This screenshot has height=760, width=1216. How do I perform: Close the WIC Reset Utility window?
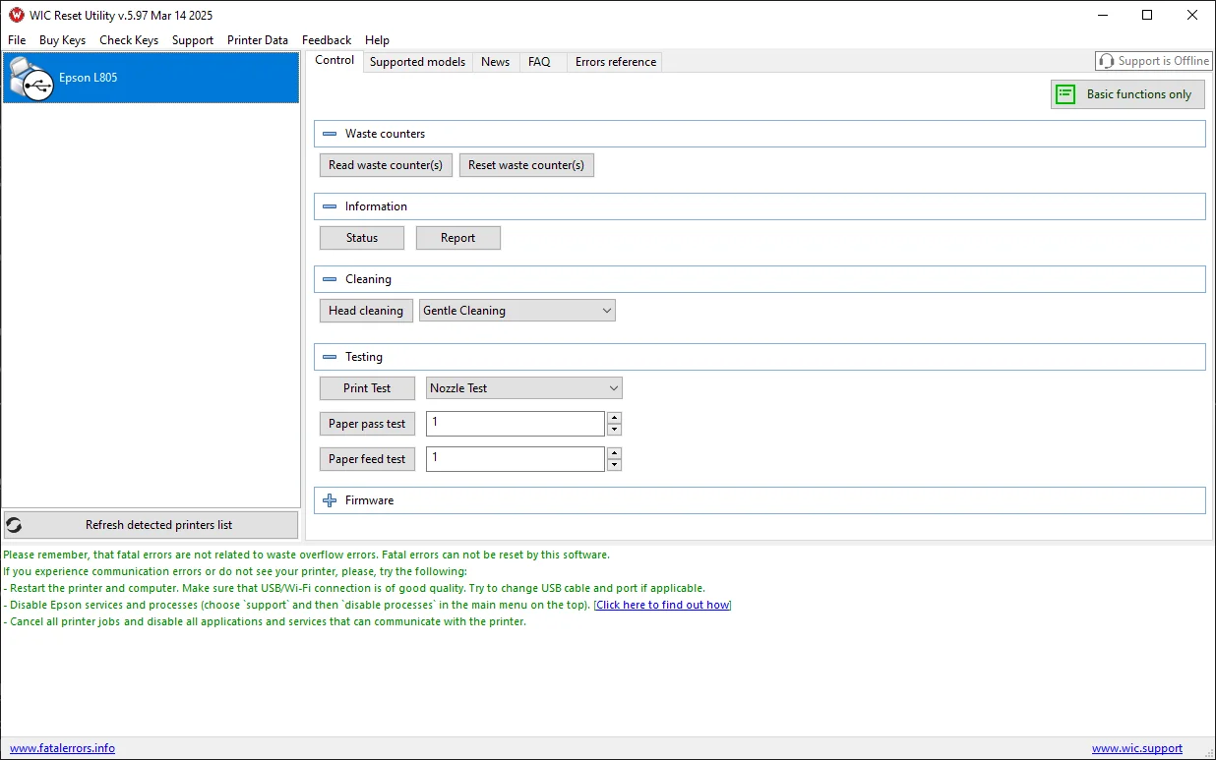coord(1192,15)
